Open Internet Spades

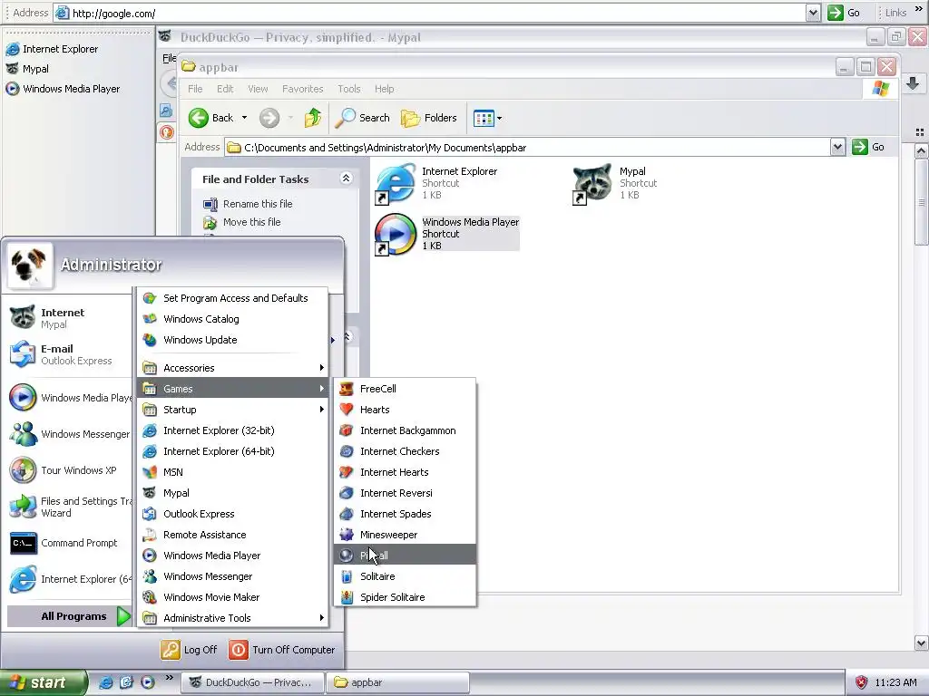(405, 514)
